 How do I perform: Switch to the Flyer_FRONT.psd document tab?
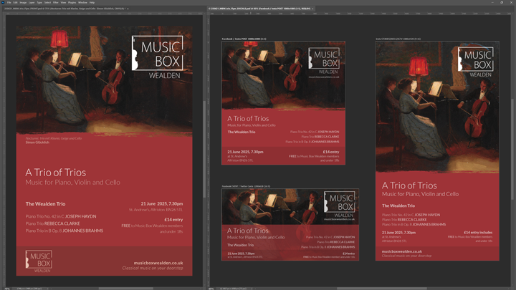click(x=64, y=9)
